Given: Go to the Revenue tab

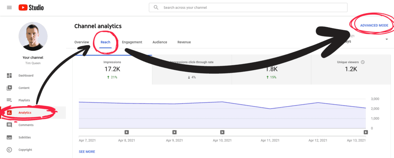Looking at the screenshot, I should (x=184, y=42).
